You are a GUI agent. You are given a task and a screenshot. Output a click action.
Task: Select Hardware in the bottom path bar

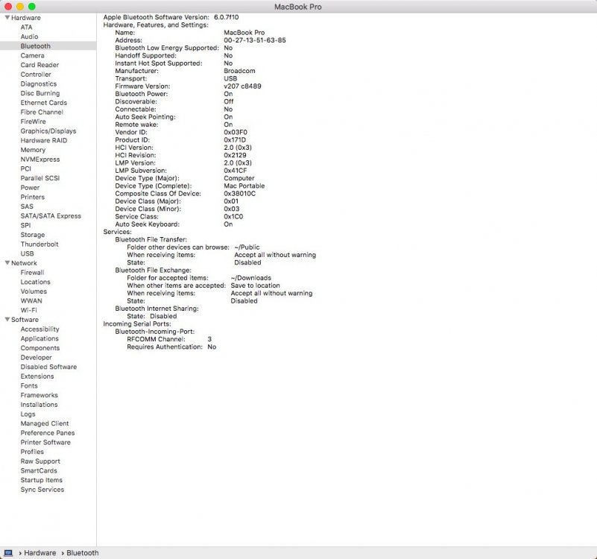(40, 552)
